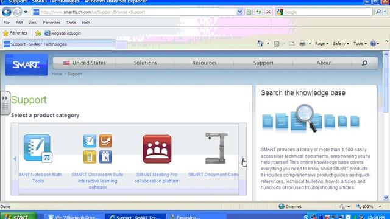This screenshot has height=219, width=390.
Task: Click the Favorites star button
Action: (15, 33)
